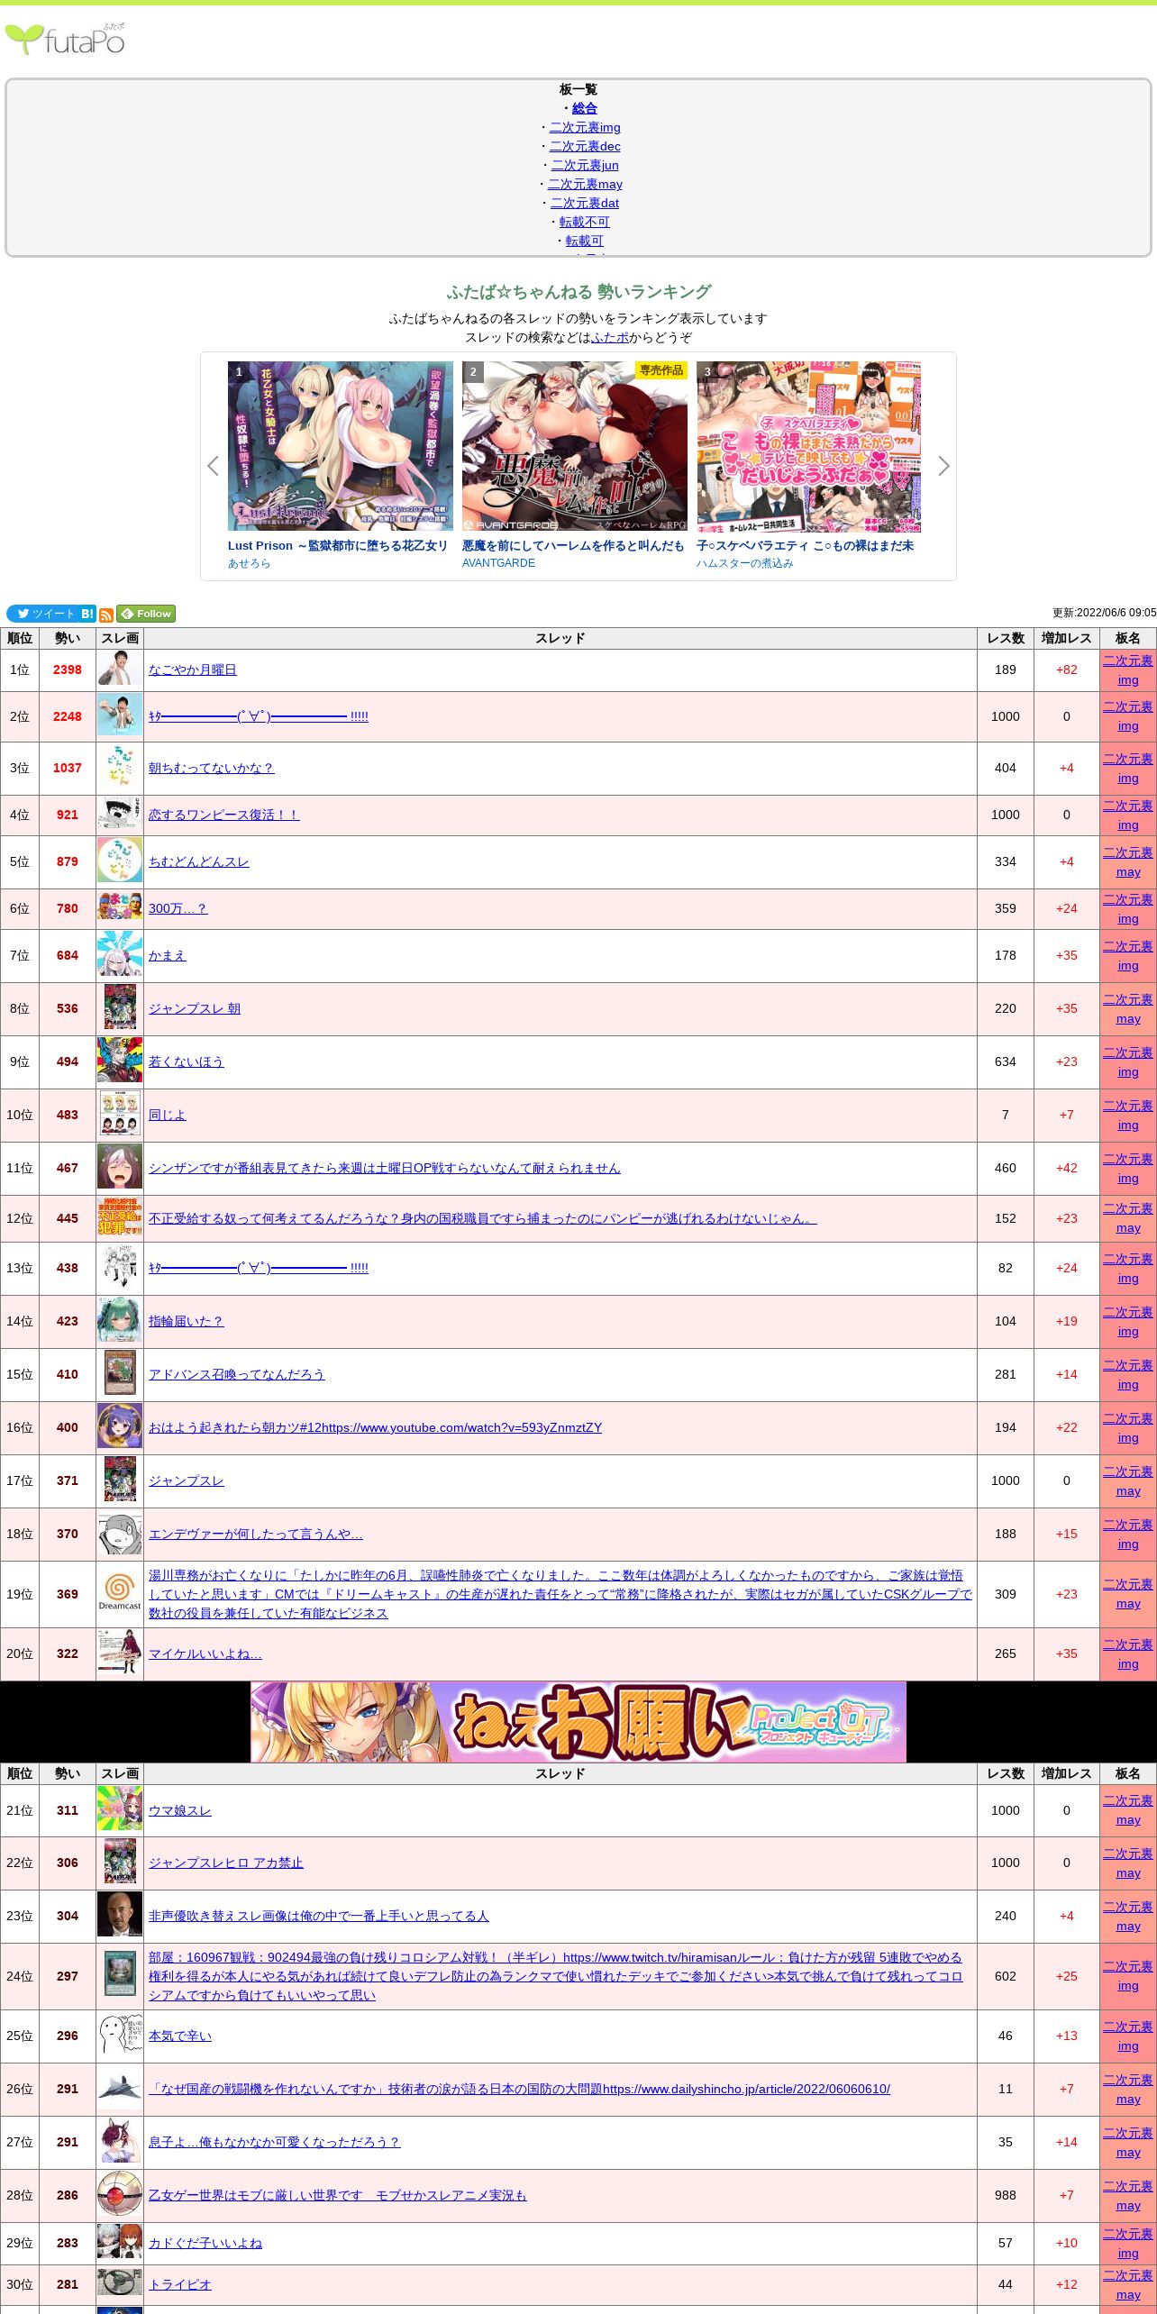Select 転載可 in the board list
Image resolution: width=1157 pixels, height=2314 pixels.
pyautogui.click(x=585, y=241)
